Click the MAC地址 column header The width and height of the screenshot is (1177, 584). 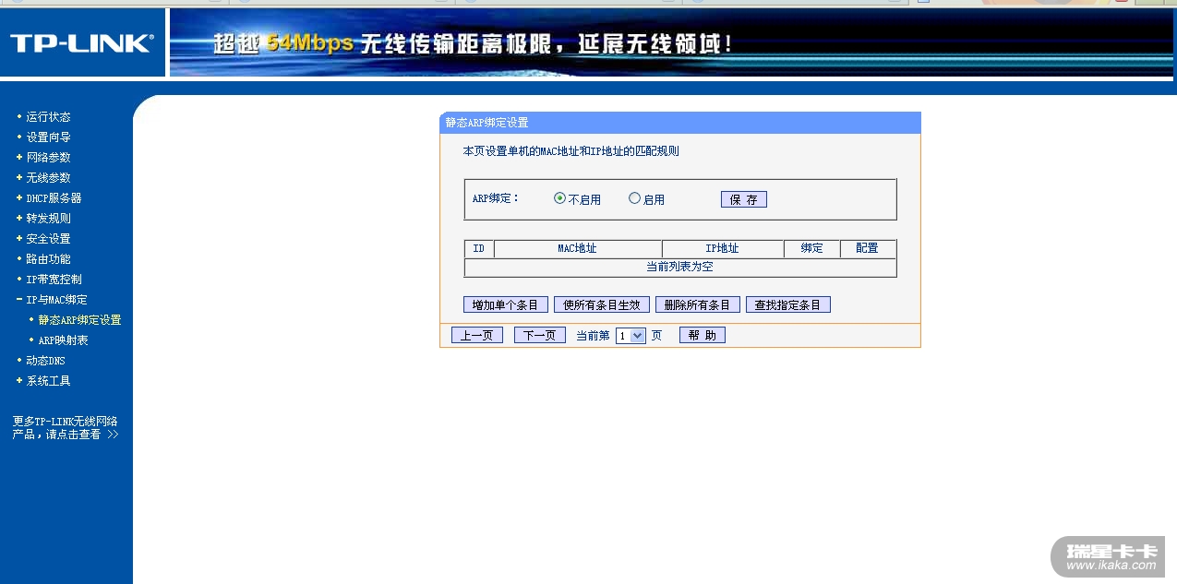[578, 249]
